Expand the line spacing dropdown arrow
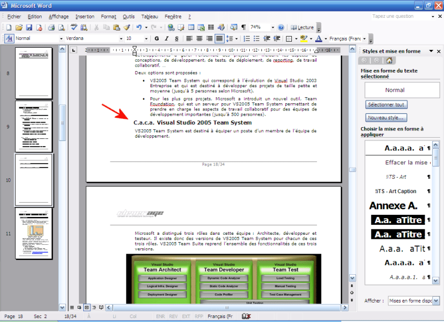444x322 pixels. click(236, 38)
